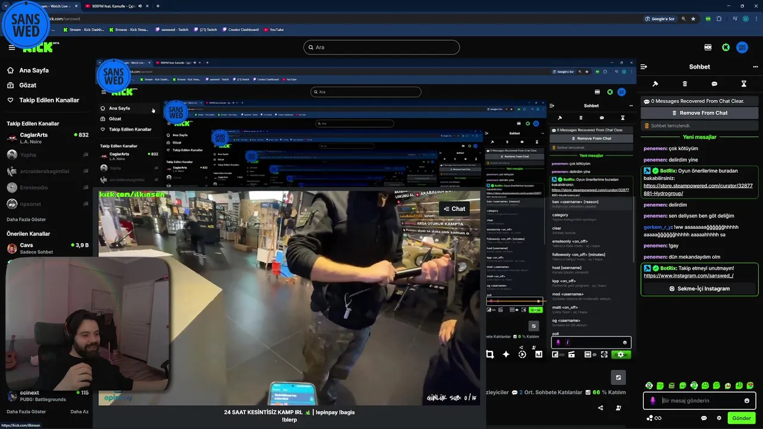
Task: Open the SansWed profile avatar menu
Action: pyautogui.click(x=742, y=47)
